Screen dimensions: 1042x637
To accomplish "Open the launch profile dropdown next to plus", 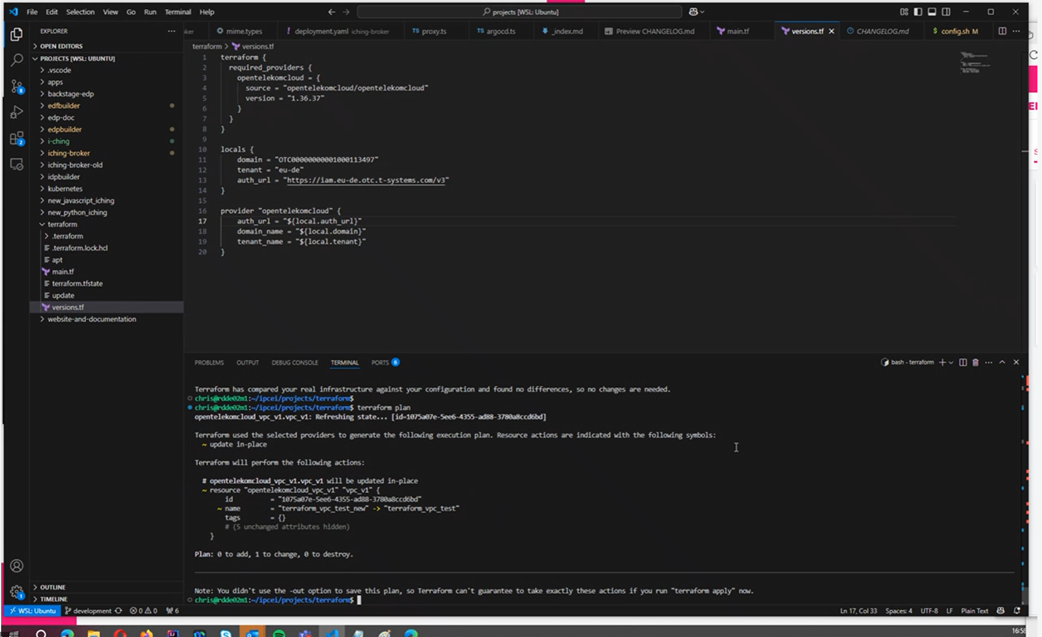I will pos(951,362).
